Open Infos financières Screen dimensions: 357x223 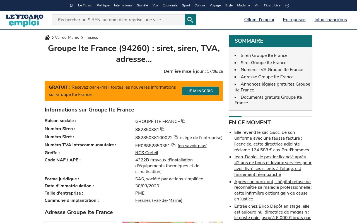[x=331, y=20]
